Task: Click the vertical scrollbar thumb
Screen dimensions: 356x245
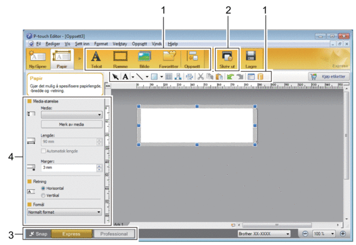Action: (346, 135)
